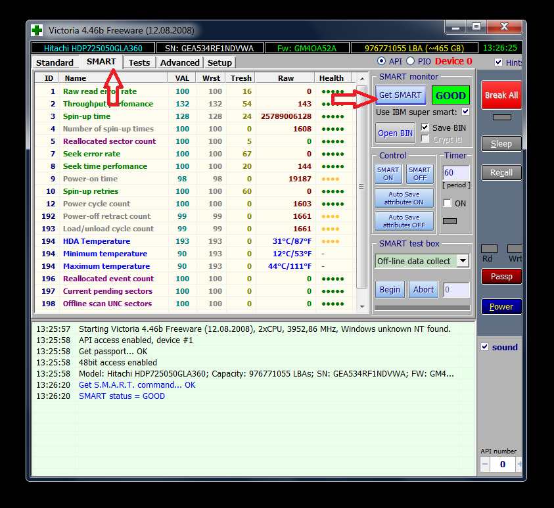Decrease API number with minus button
554x508 pixels.
tap(485, 464)
